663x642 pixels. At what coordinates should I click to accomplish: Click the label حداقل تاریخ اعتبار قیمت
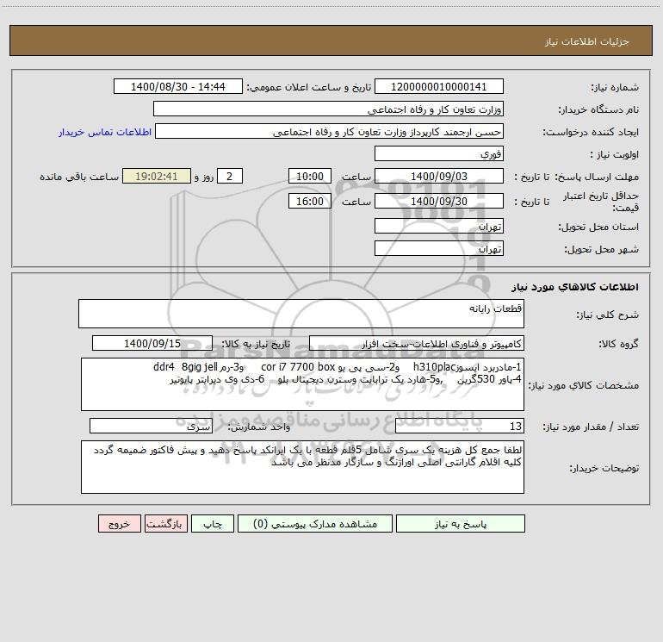pyautogui.click(x=601, y=202)
